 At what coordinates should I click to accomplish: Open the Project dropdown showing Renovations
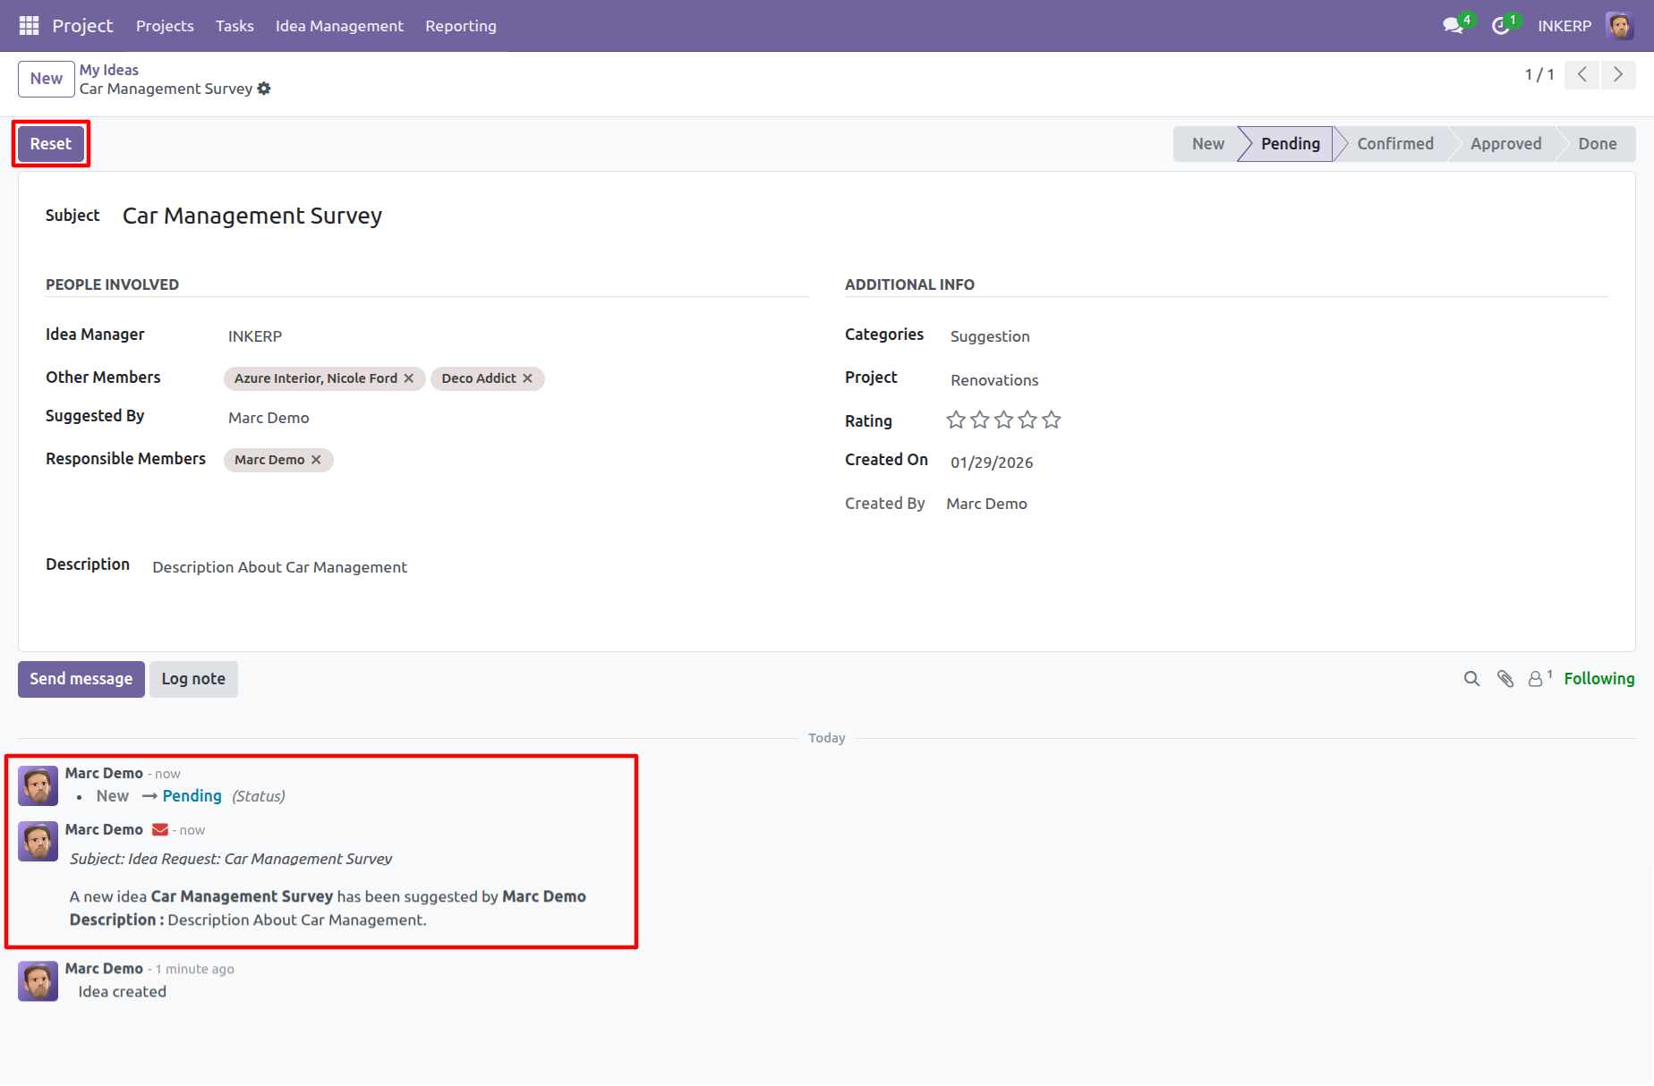1276,380
